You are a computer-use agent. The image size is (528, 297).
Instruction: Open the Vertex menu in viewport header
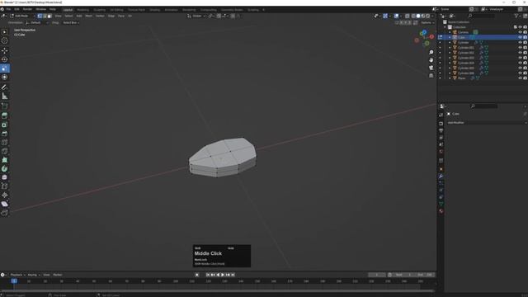100,16
